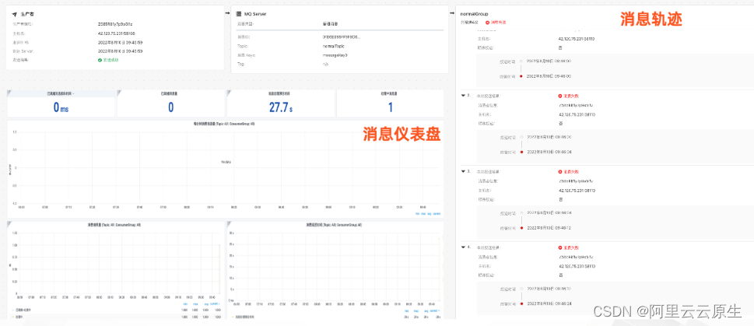Click the 0 ms stat value
754x326 pixels.
point(61,107)
